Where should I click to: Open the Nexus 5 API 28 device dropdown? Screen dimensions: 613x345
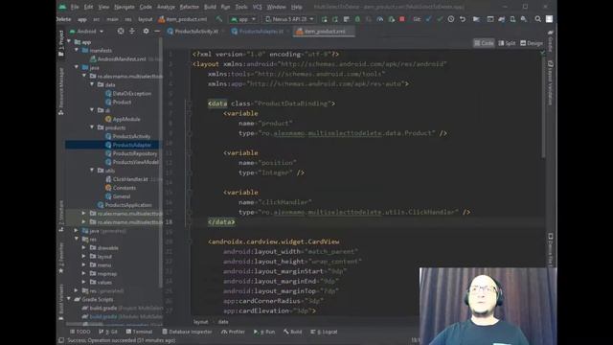pyautogui.click(x=289, y=19)
